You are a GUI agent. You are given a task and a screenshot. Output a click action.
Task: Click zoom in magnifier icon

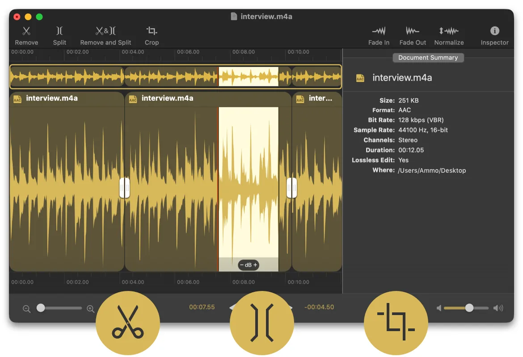click(90, 309)
